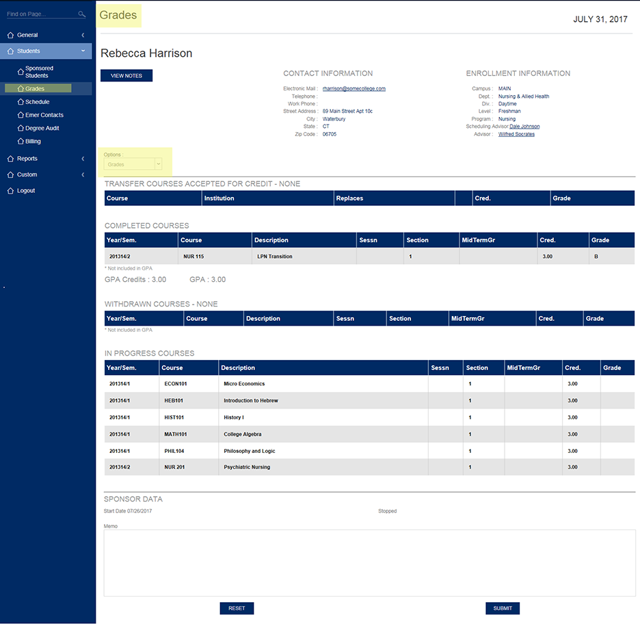Viewport: 640px width, 624px height.
Task: Click the View Notes button
Action: pyautogui.click(x=126, y=76)
